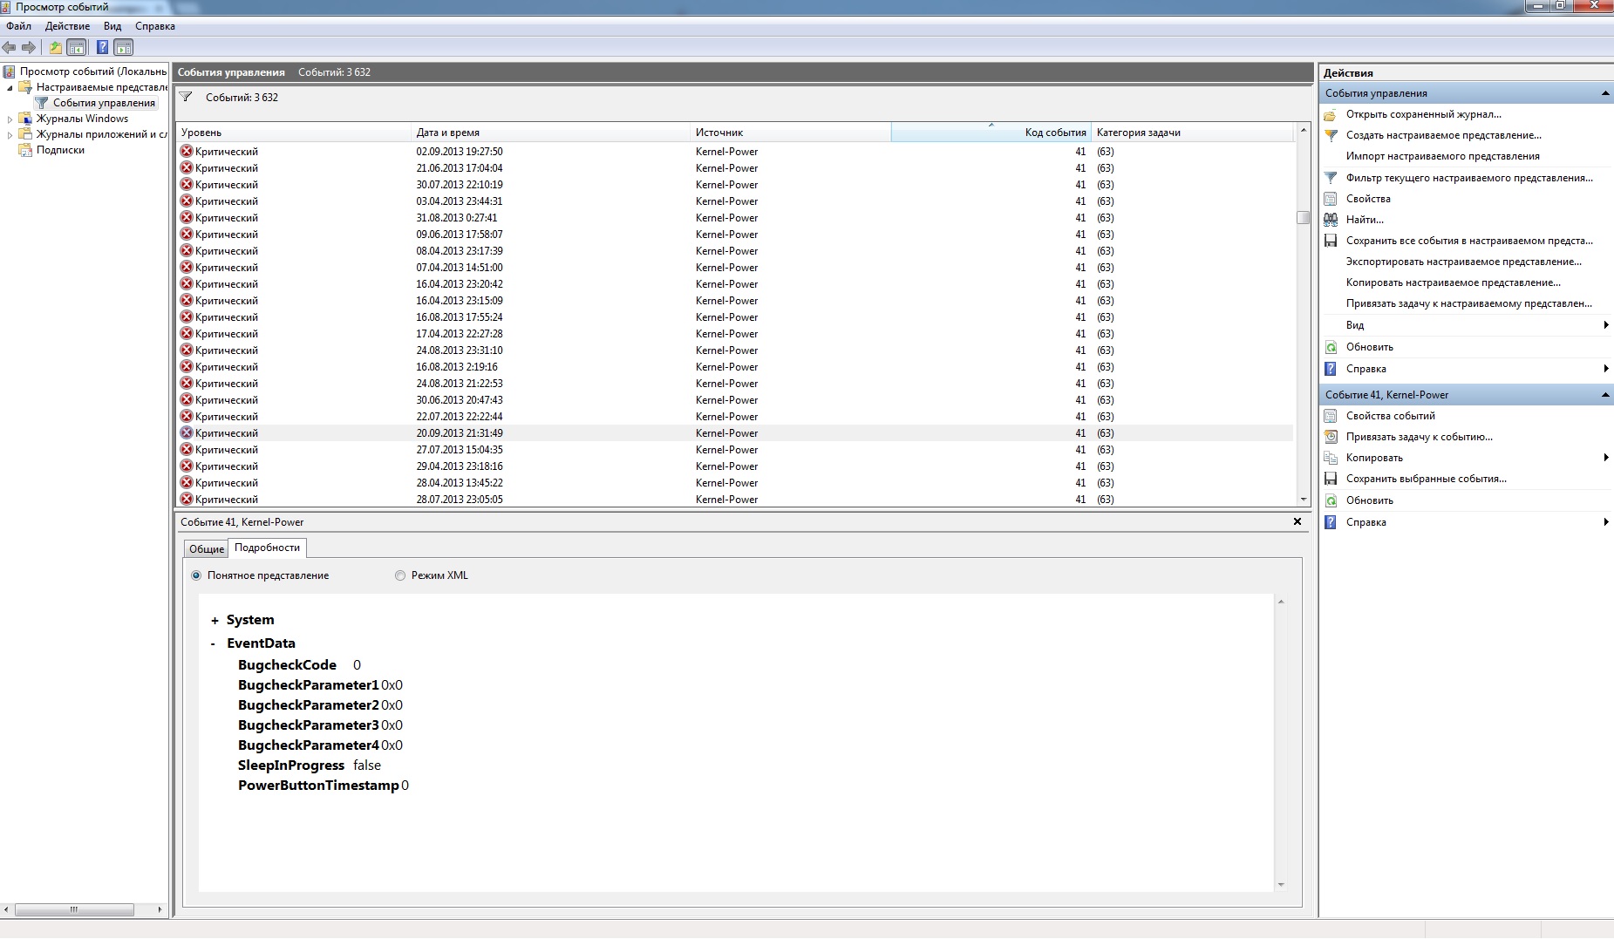Screen dimensions: 1614x939
Task: Click the Свойства properties icon
Action: tap(1331, 199)
